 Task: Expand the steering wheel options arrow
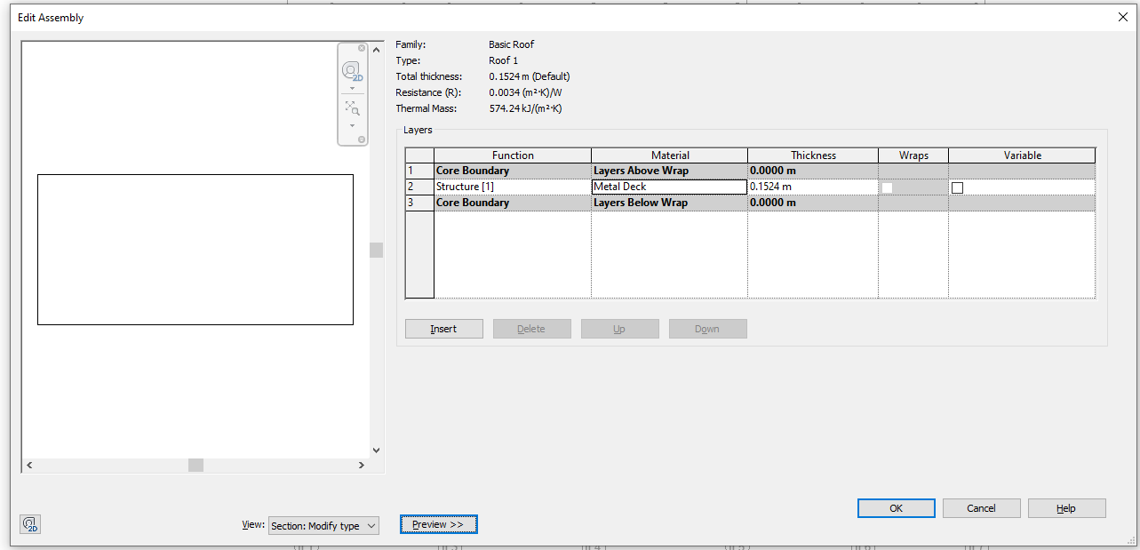[x=352, y=89]
